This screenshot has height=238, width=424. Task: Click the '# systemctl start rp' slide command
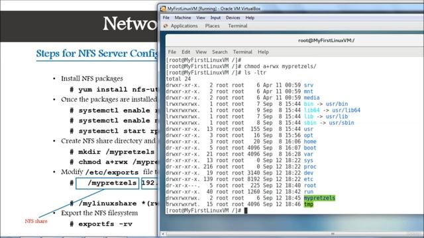click(114, 131)
